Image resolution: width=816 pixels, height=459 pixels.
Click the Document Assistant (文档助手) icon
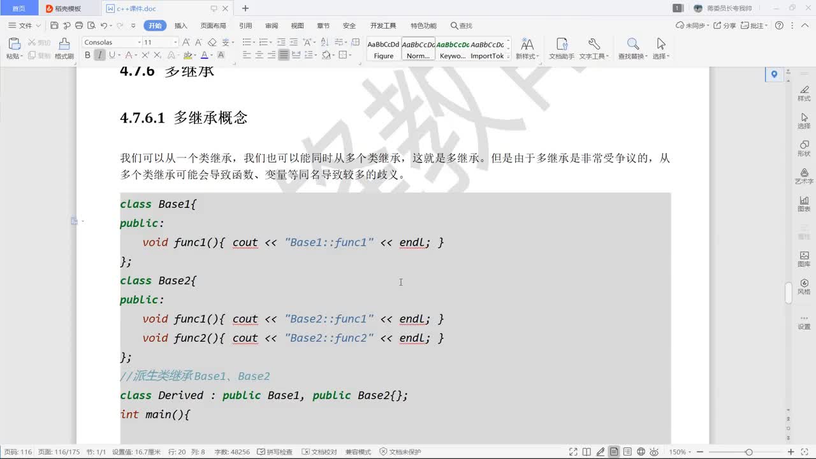tap(562, 44)
